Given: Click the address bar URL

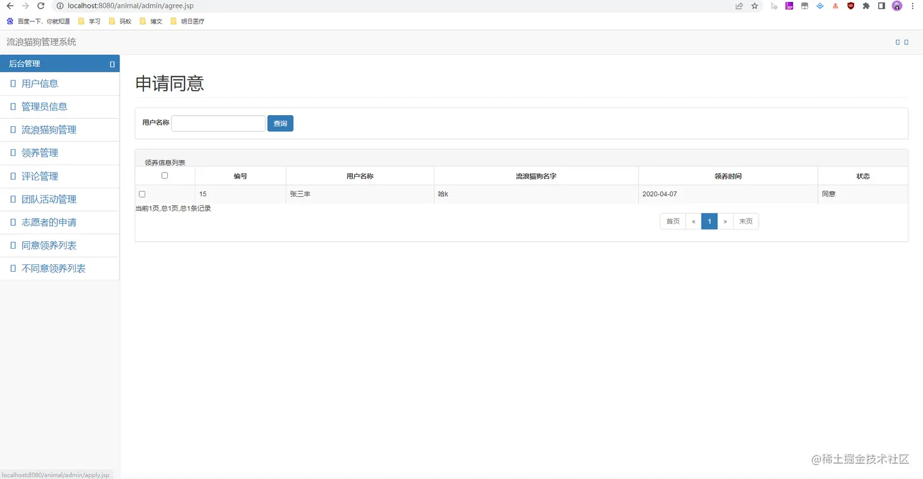Looking at the screenshot, I should (131, 6).
